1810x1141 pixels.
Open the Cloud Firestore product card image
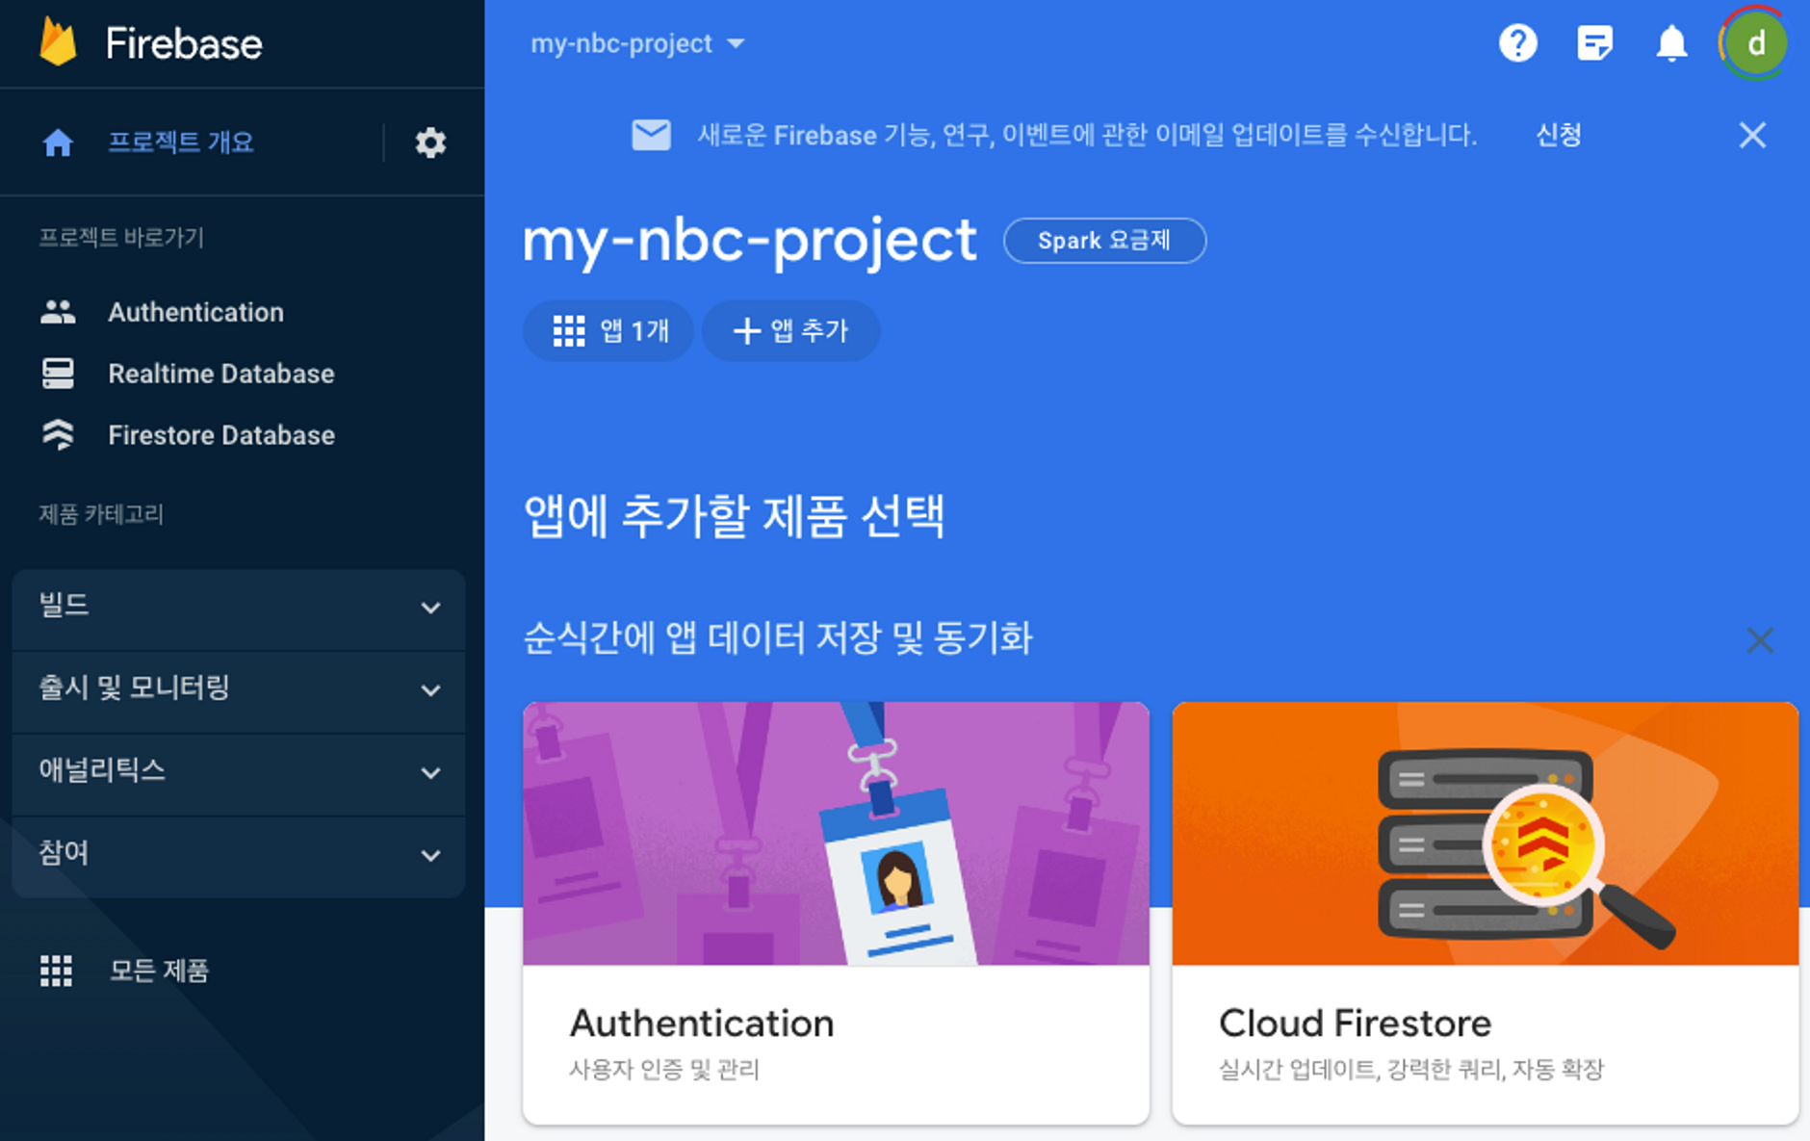[x=1485, y=833]
